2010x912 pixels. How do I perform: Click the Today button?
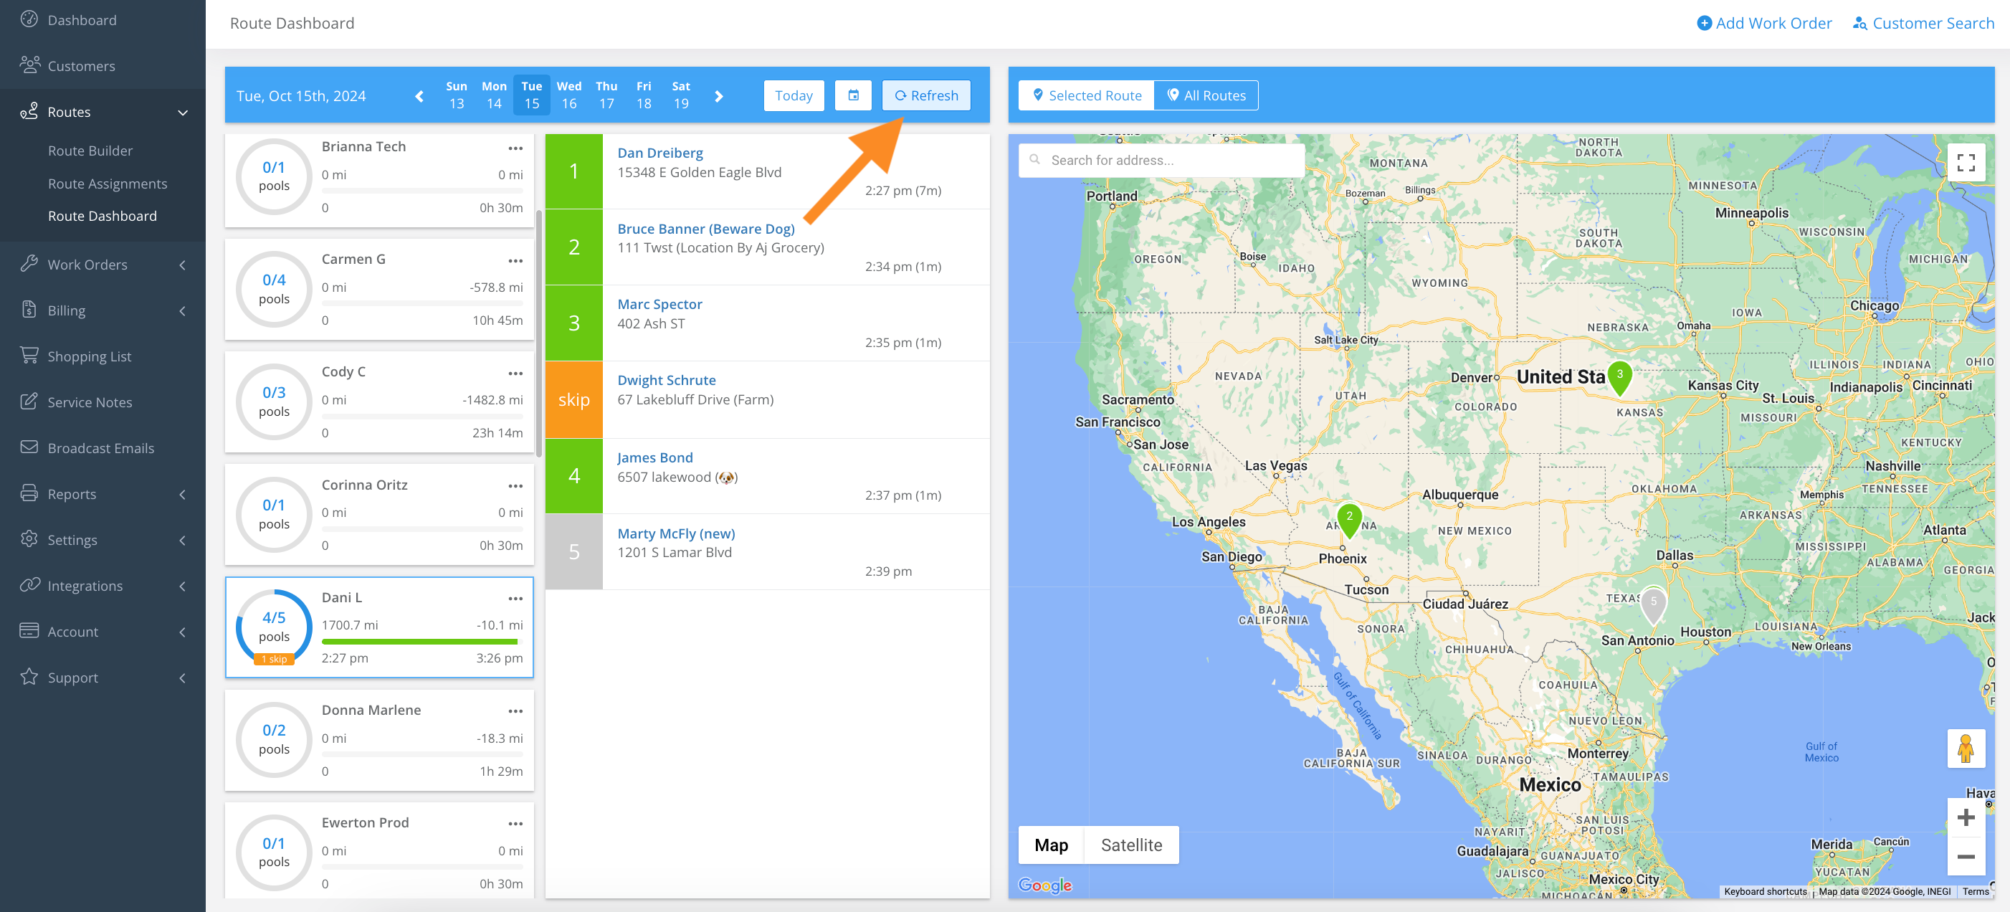point(794,95)
